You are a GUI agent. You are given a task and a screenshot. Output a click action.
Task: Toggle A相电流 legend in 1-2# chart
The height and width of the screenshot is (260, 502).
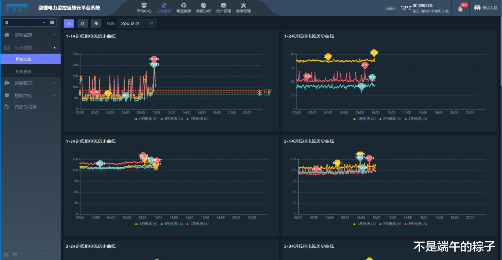(364, 119)
